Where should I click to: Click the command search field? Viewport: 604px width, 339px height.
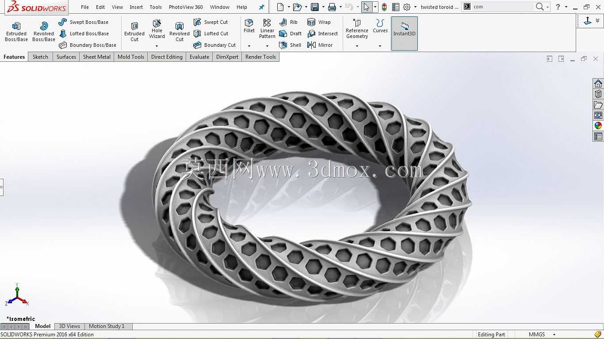click(x=503, y=7)
